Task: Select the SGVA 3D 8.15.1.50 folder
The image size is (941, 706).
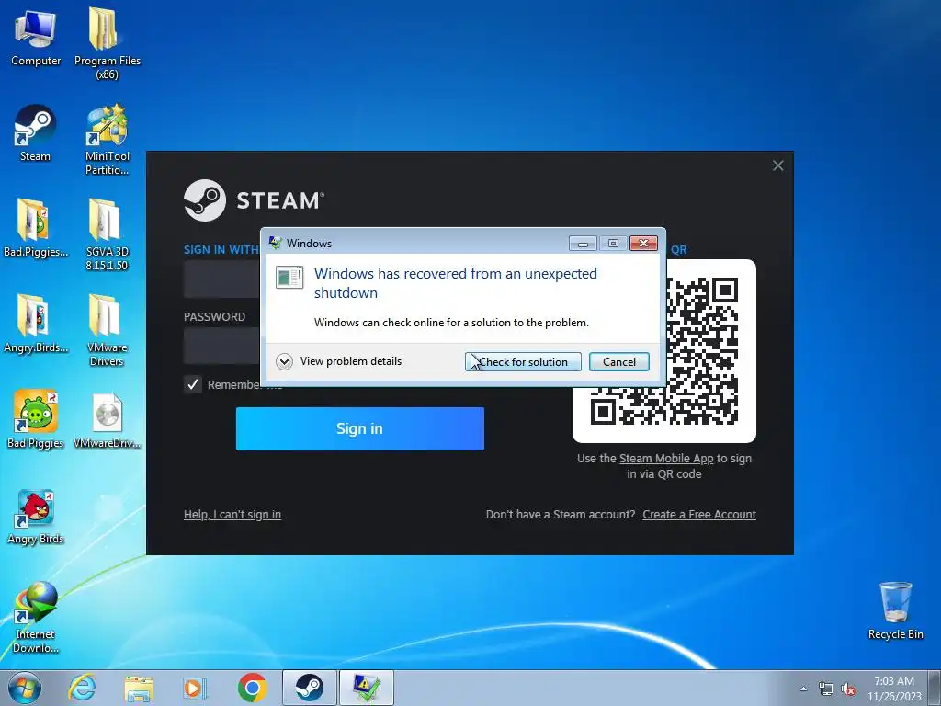Action: pos(107,234)
